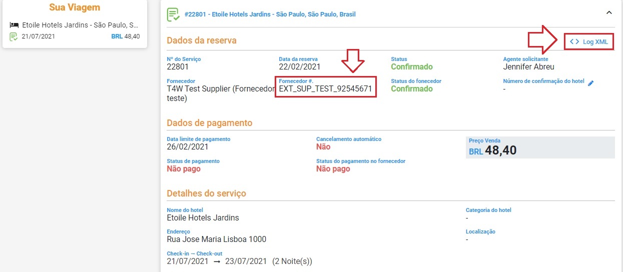Click the code brackets icon of Log XML
623x272 pixels.
coord(574,42)
